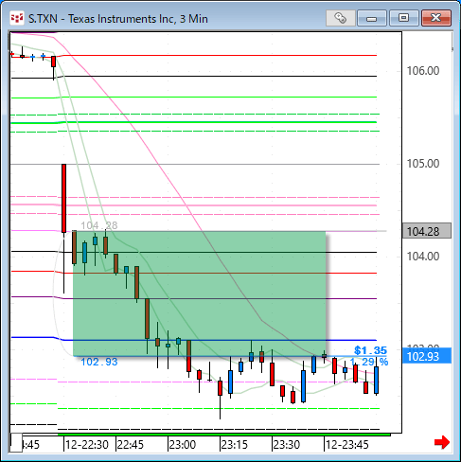Click the 104.00 price scale label
The height and width of the screenshot is (462, 461).
pyautogui.click(x=423, y=257)
